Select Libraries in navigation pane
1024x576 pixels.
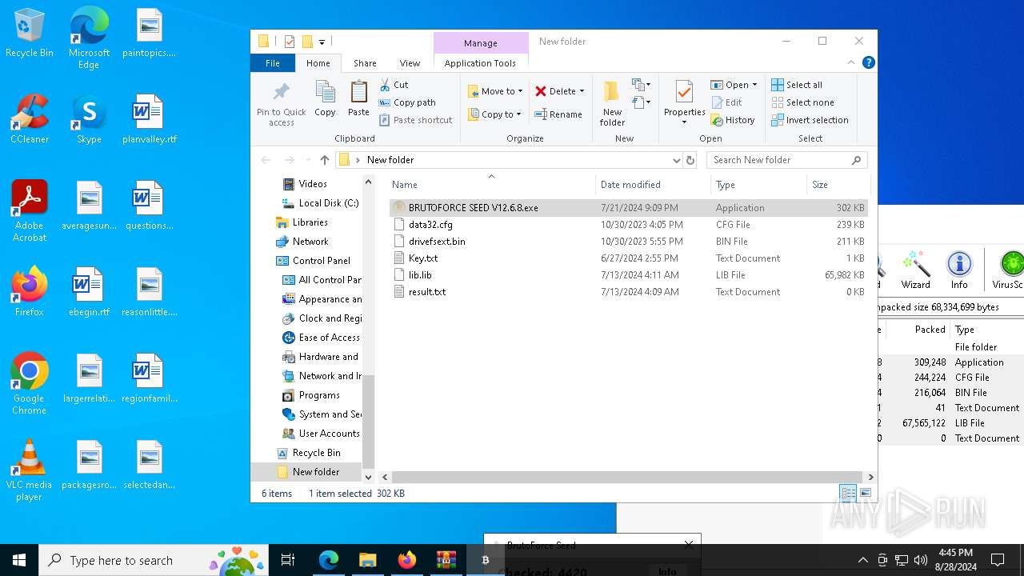(x=302, y=222)
